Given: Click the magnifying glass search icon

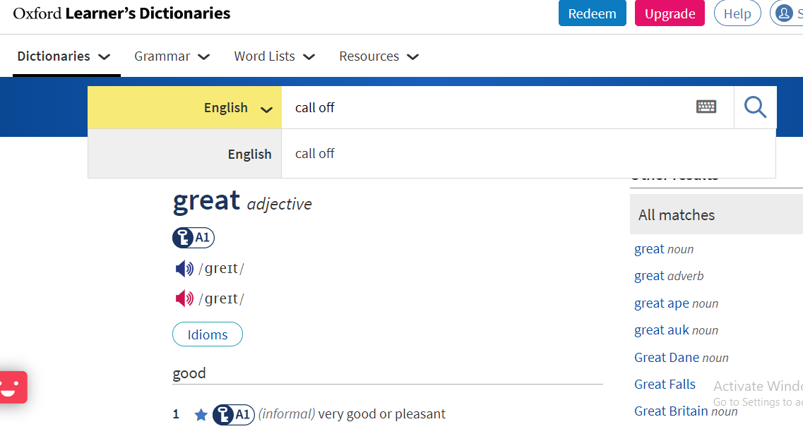Looking at the screenshot, I should [x=755, y=108].
